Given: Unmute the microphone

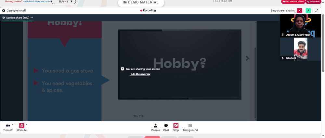Looking at the screenshot, I should tap(22, 127).
